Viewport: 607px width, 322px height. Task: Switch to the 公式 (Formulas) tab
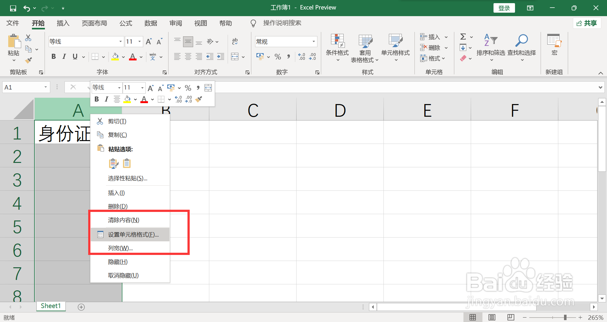[x=126, y=23]
